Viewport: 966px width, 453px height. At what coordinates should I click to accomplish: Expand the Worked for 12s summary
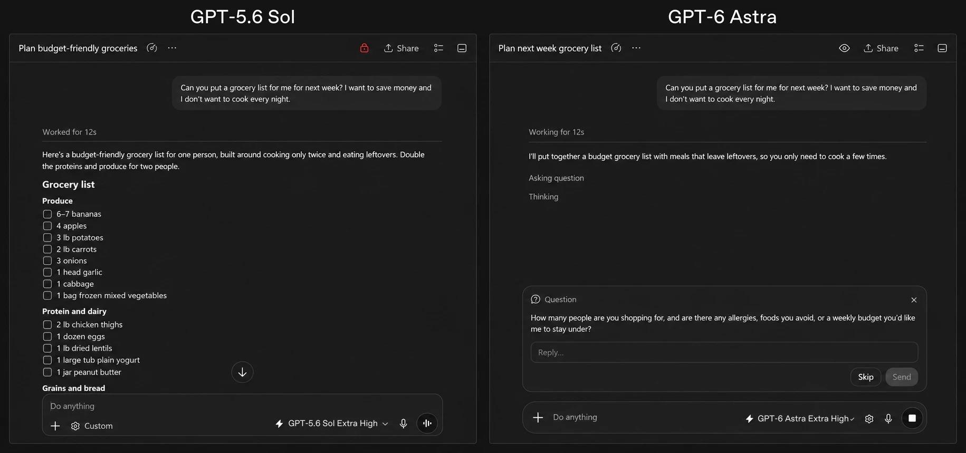pos(70,132)
